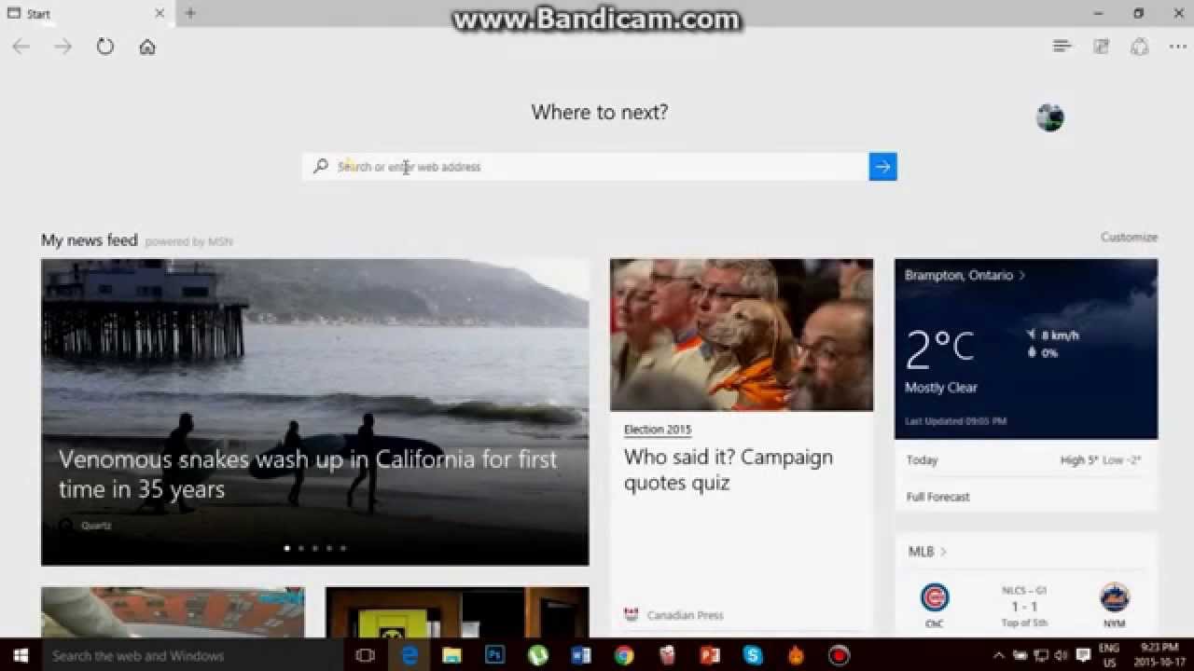
Task: Open the Action Center notifications icon
Action: [x=1083, y=655]
